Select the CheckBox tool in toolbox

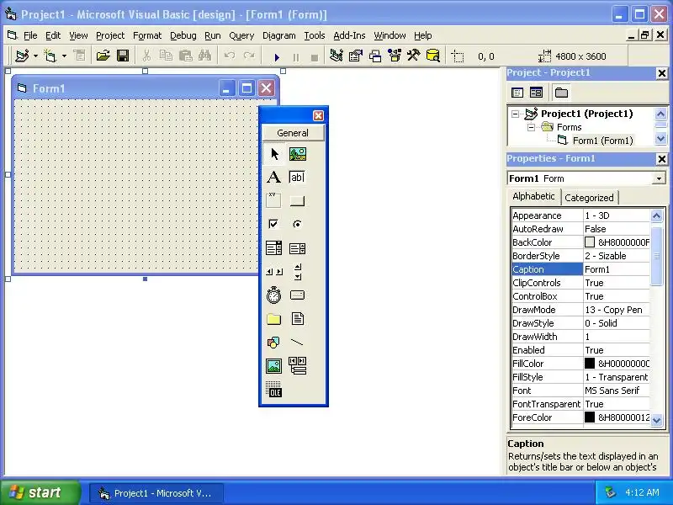click(x=274, y=224)
